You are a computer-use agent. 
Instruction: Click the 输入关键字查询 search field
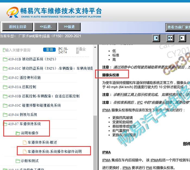[18, 50]
